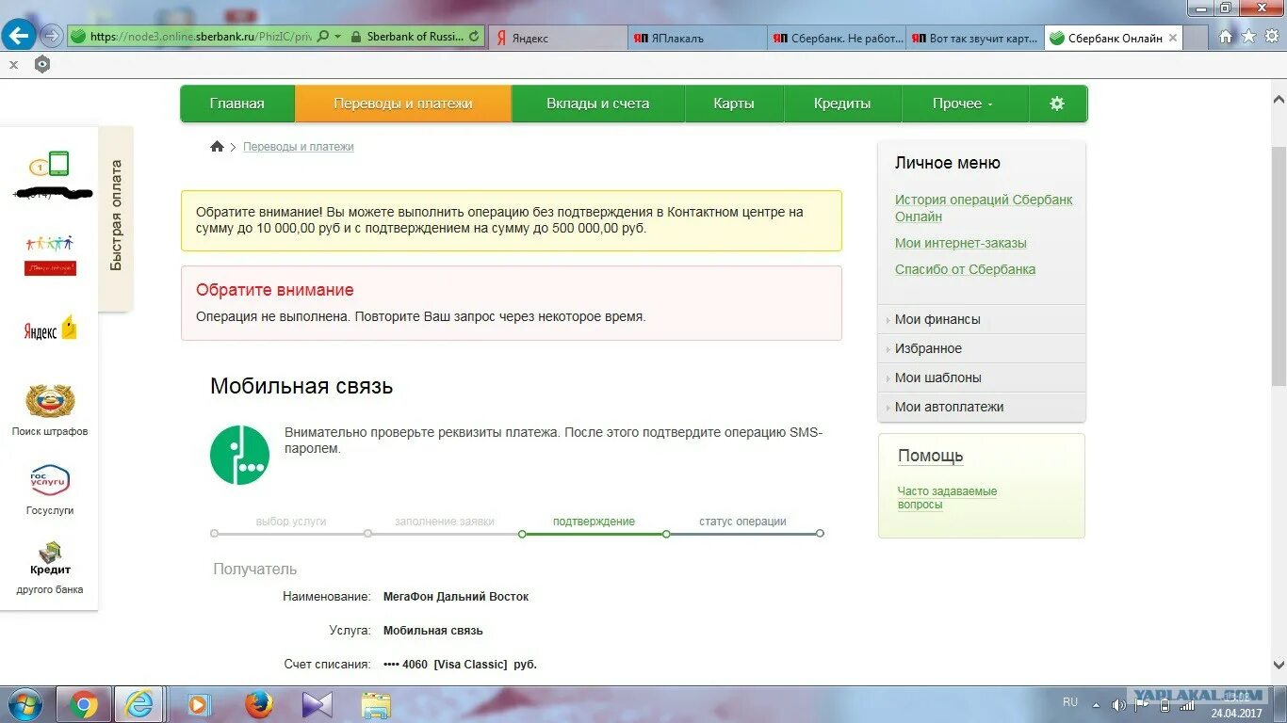Switch RU keyboard language indicator
The image size is (1287, 723).
[1070, 702]
